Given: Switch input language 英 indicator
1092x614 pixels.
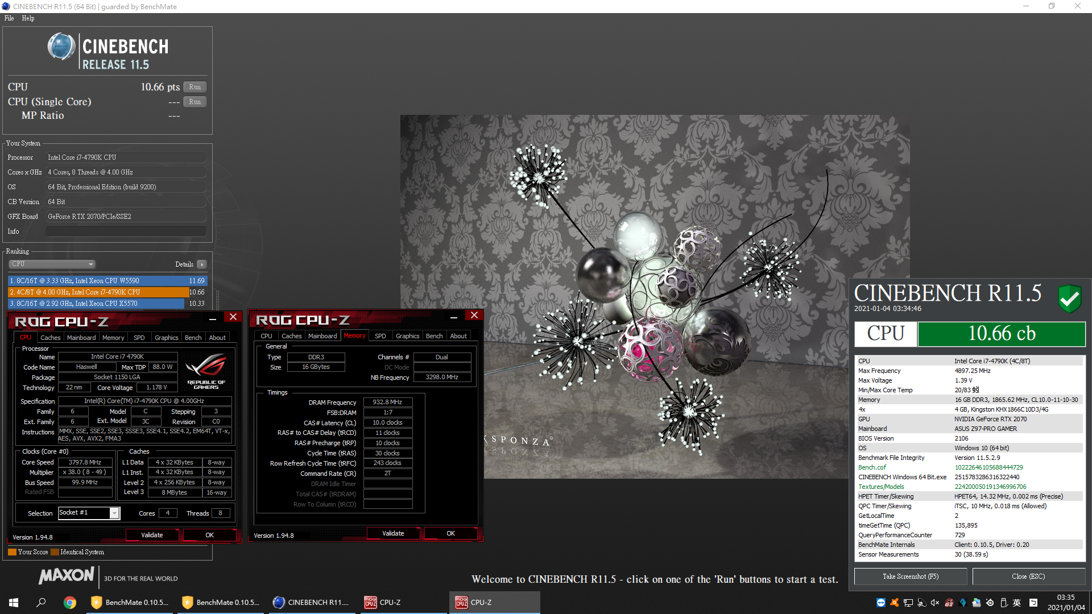Looking at the screenshot, I should (x=1017, y=603).
